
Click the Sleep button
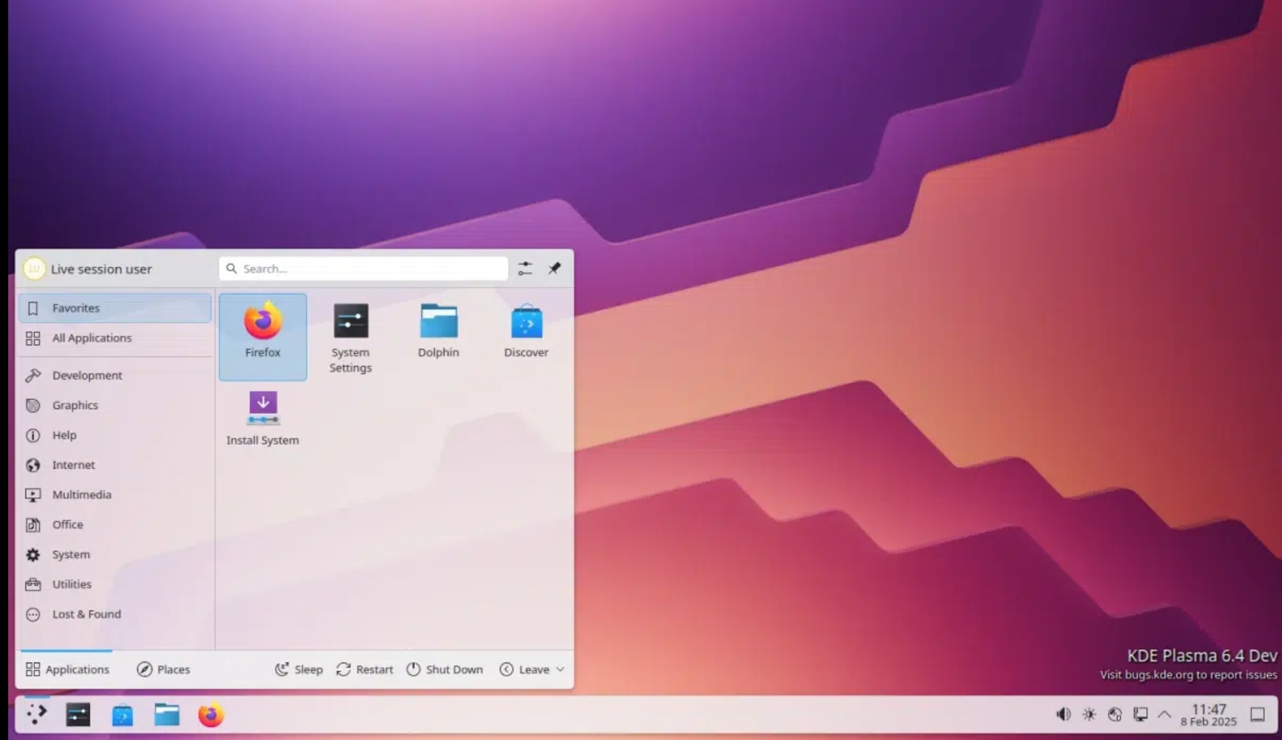[x=299, y=669]
